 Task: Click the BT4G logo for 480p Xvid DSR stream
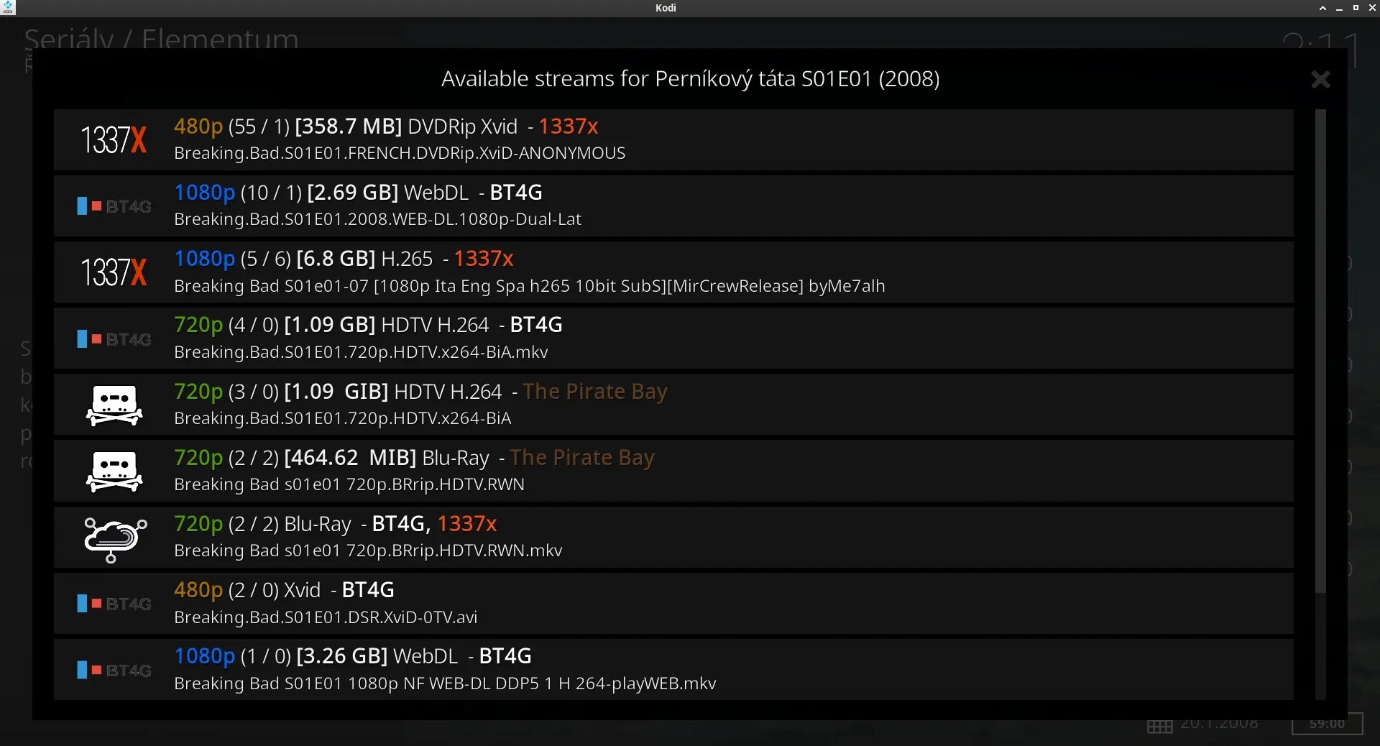tap(114, 604)
